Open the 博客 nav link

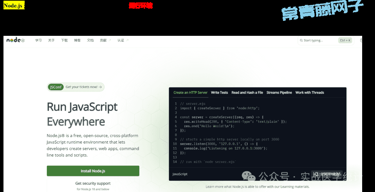pos(77,40)
